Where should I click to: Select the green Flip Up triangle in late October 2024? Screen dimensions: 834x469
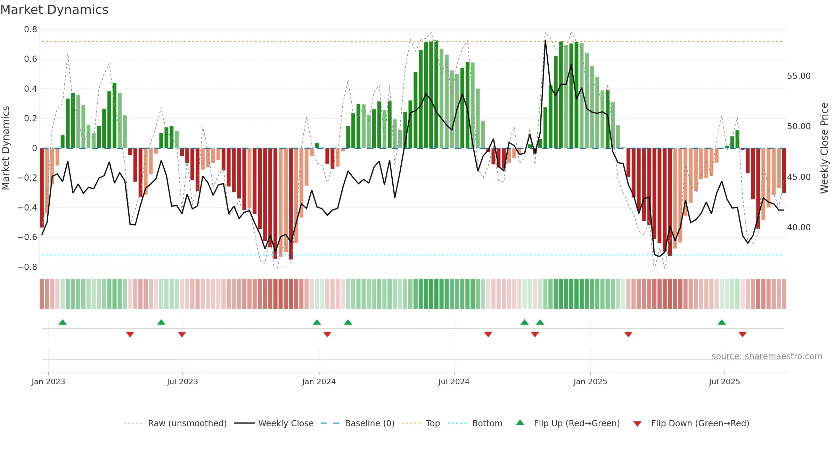pos(540,322)
